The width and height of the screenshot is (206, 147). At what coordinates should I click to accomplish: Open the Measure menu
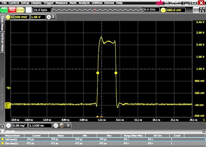62,3
